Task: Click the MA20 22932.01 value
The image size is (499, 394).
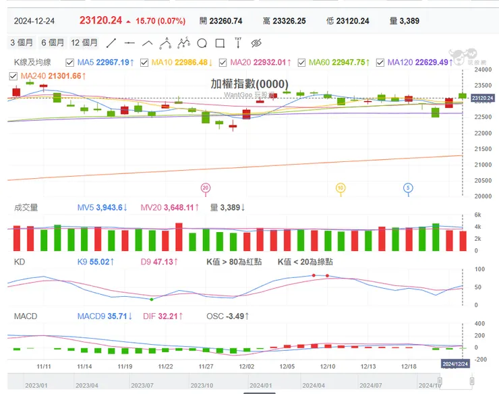Action: pyautogui.click(x=261, y=63)
